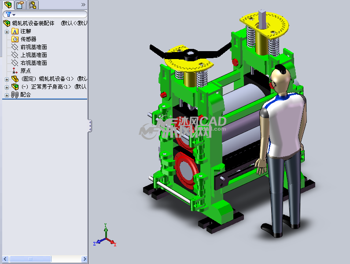Select the (-) 正常男子身高<1> label
This screenshot has height=264, width=350.
pyautogui.click(x=46, y=87)
